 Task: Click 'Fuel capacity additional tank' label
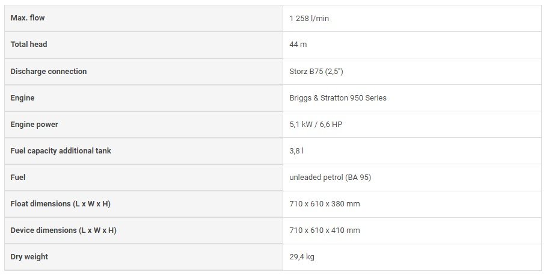pos(61,150)
